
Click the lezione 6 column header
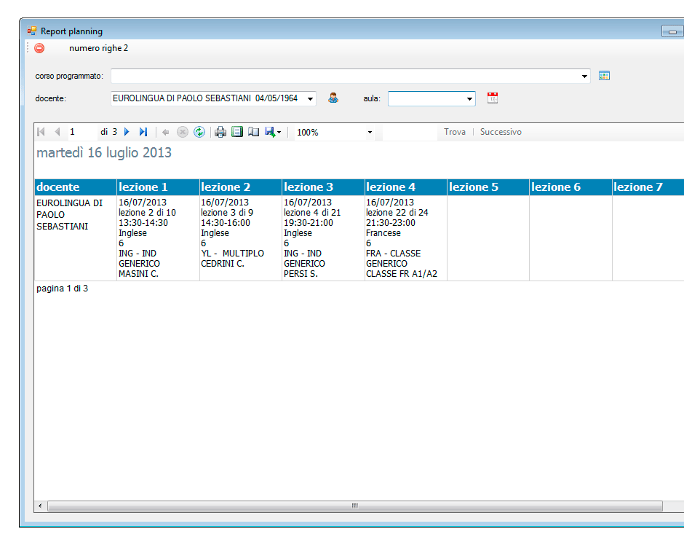click(570, 187)
